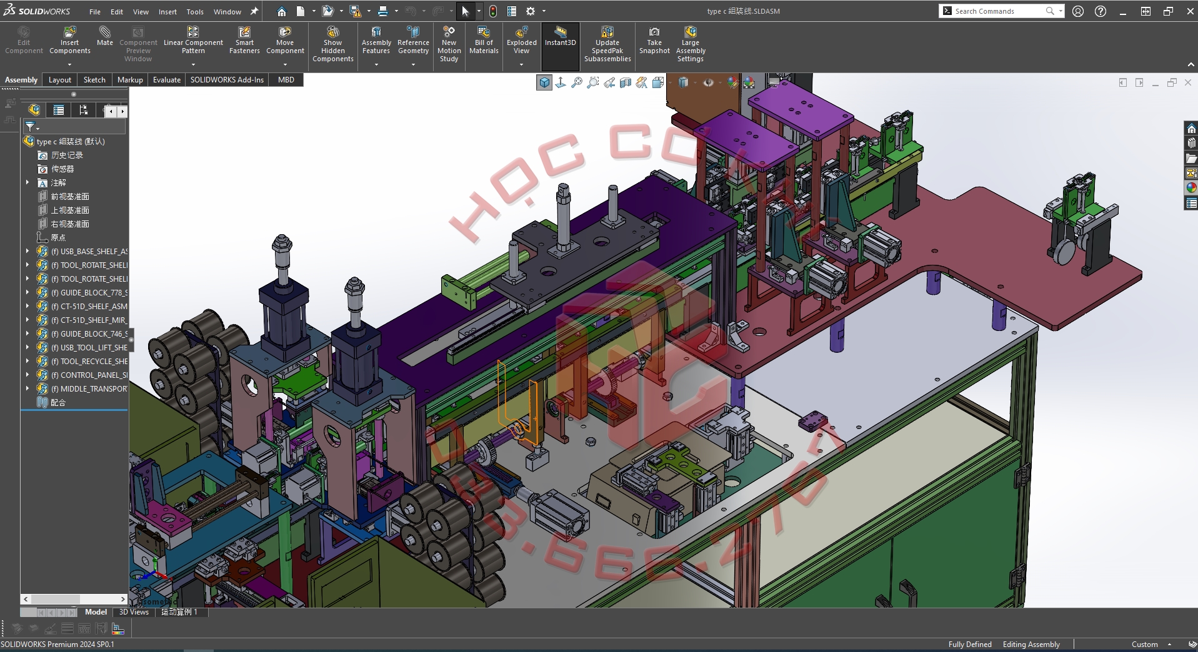Open the Insert menu

point(167,12)
